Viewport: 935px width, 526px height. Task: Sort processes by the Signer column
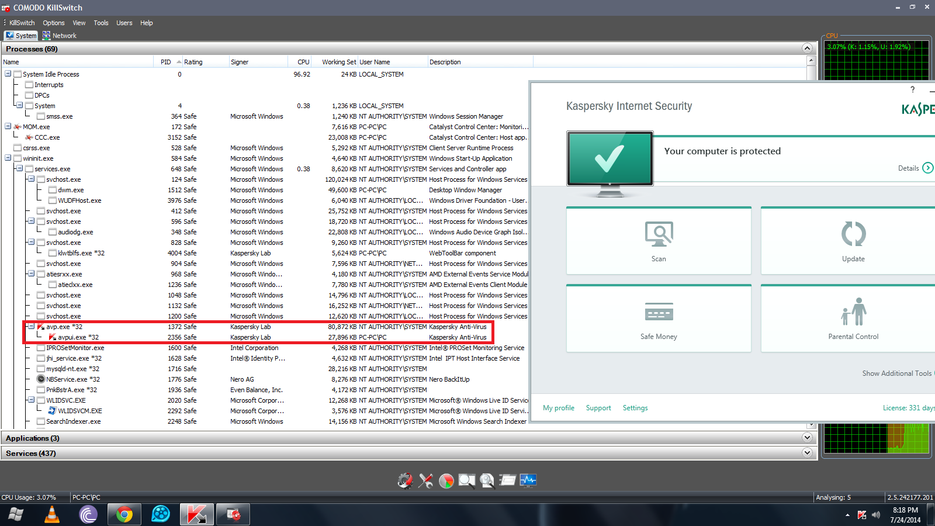258,62
